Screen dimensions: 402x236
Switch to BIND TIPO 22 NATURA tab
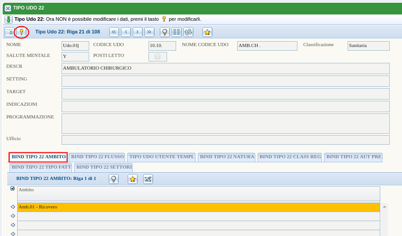(227, 157)
